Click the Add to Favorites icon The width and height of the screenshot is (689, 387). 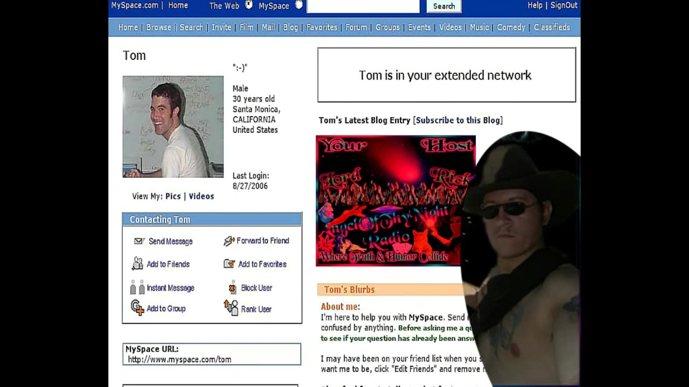pos(229,264)
